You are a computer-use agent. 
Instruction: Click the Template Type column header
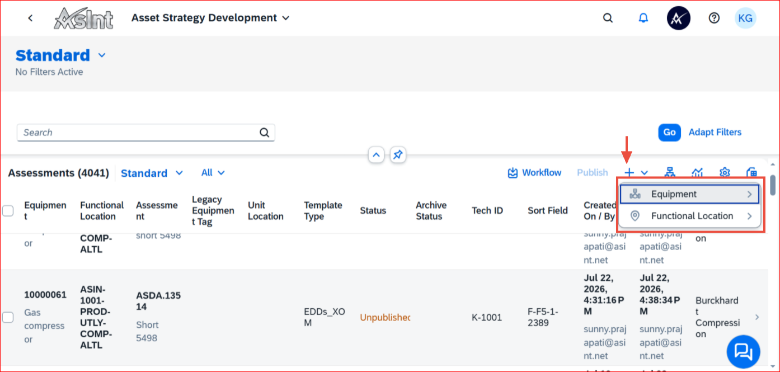point(323,211)
